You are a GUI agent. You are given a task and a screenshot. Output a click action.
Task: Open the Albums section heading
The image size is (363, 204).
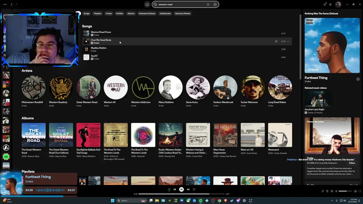click(x=28, y=118)
